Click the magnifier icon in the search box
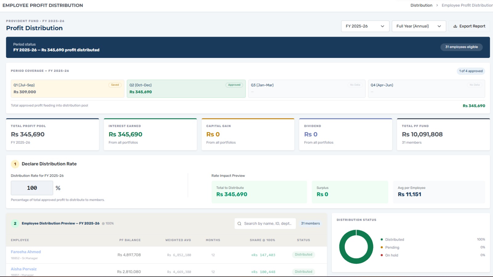 pos(239,224)
